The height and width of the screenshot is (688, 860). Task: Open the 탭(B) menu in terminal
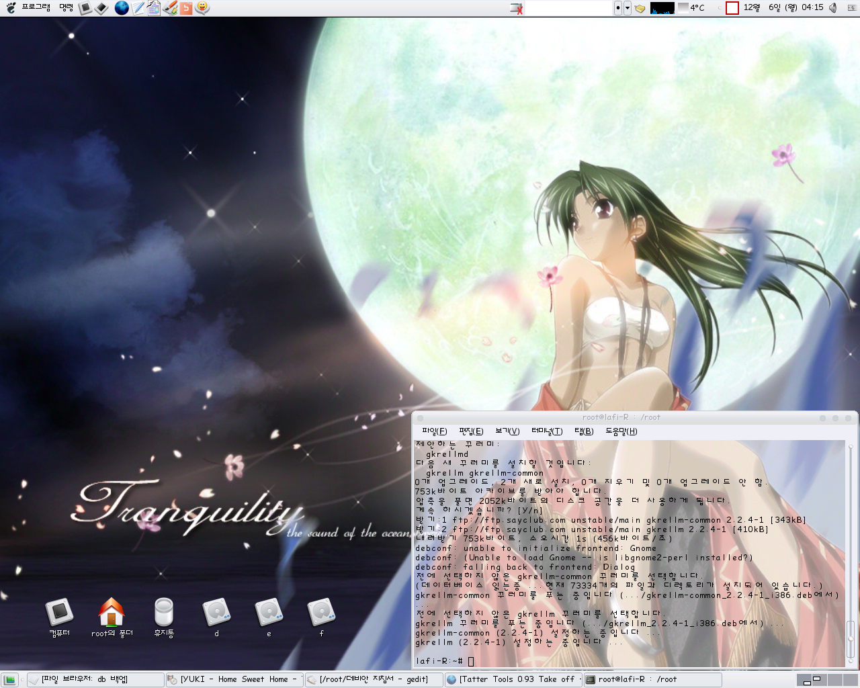[584, 431]
